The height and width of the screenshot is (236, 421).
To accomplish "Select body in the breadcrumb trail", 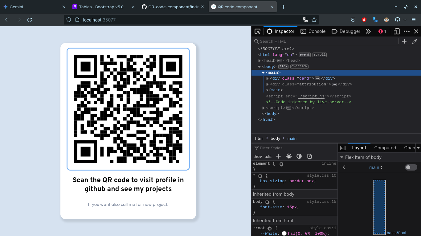I will (x=275, y=138).
